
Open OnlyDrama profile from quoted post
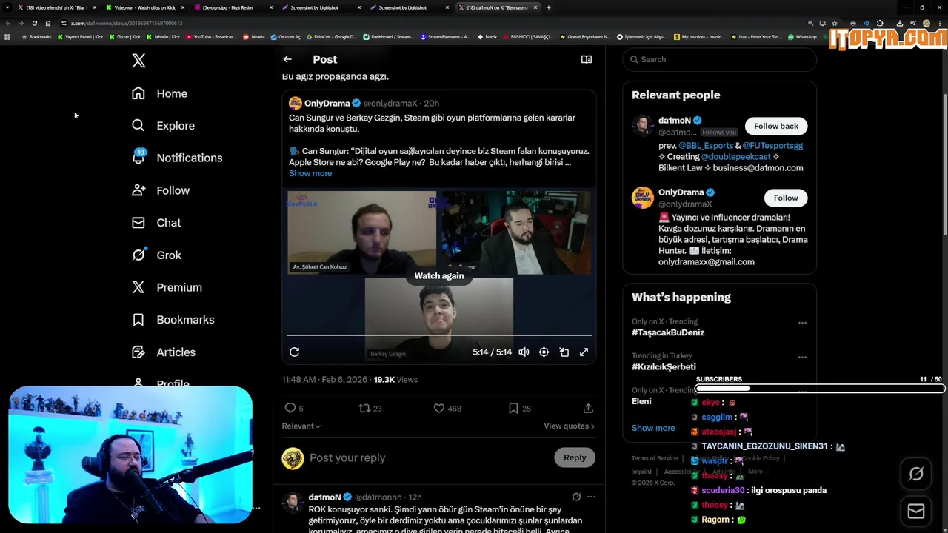point(327,103)
